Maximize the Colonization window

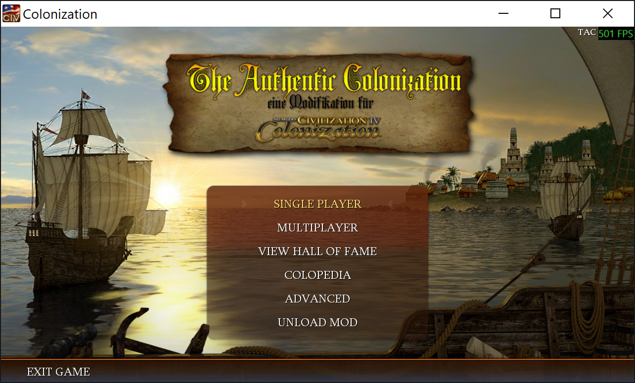[555, 13]
